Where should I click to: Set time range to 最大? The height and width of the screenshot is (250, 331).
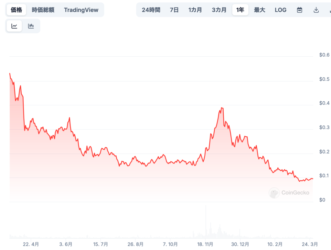click(260, 10)
